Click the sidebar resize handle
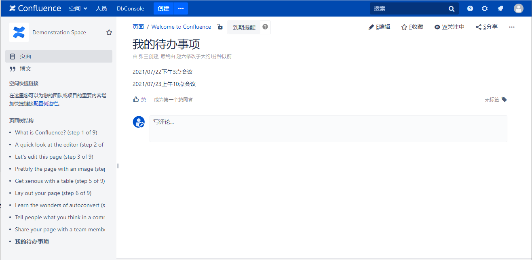 (x=118, y=166)
